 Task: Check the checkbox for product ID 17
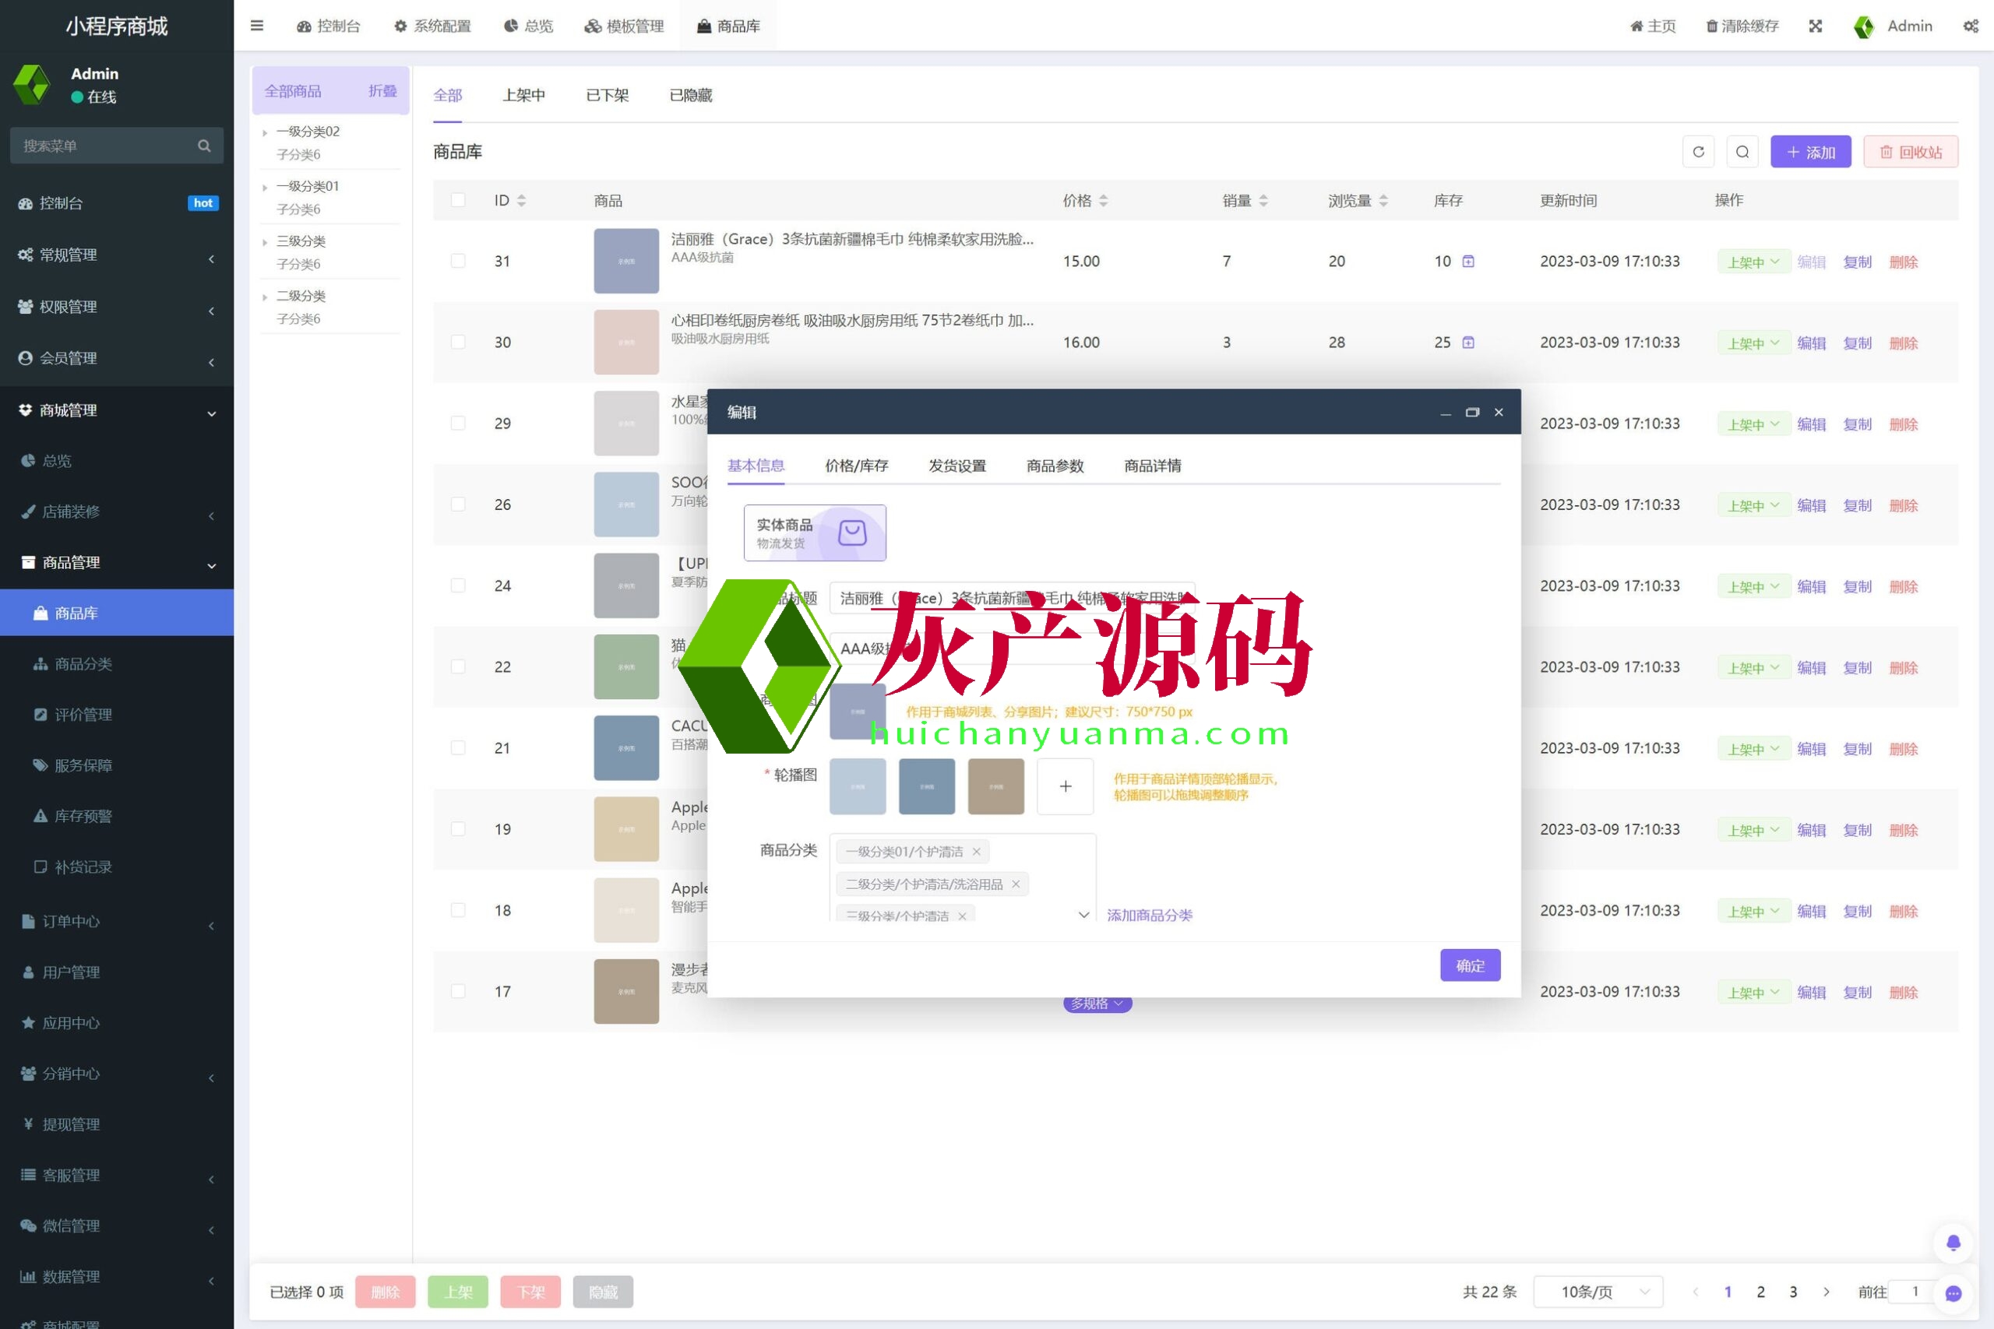point(458,991)
